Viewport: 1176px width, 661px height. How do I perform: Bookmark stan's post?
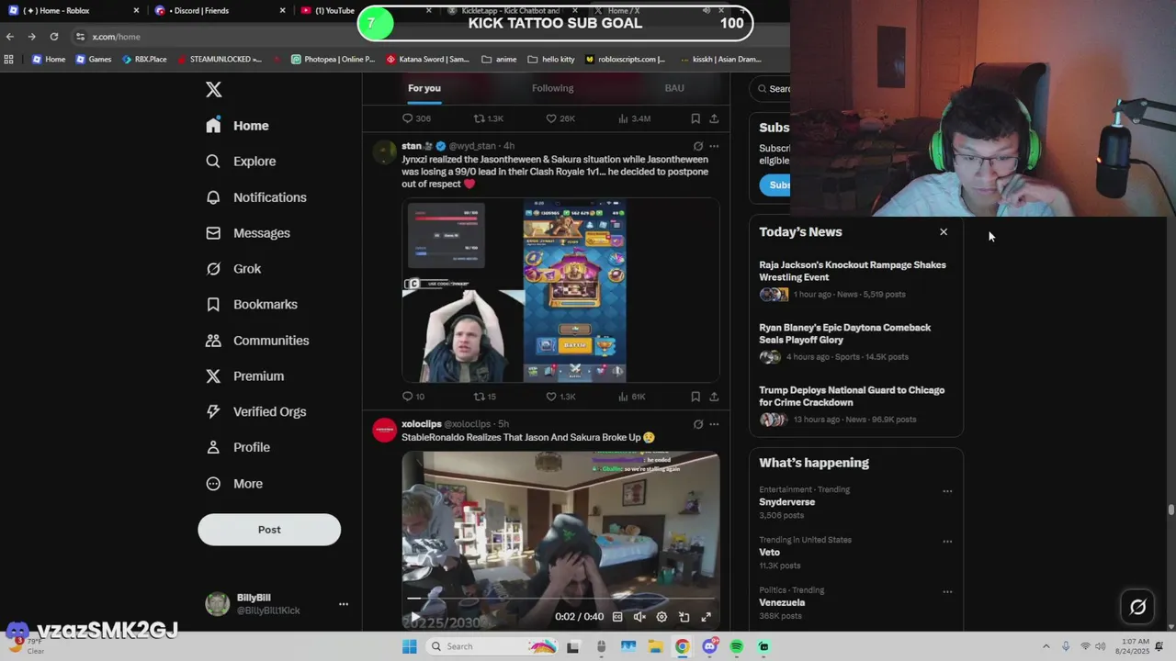click(695, 397)
